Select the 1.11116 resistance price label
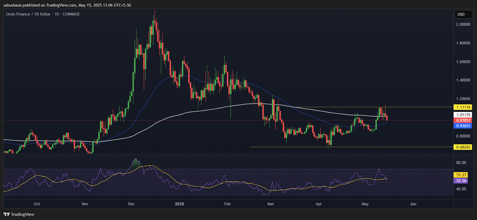477x220 pixels. [463, 107]
